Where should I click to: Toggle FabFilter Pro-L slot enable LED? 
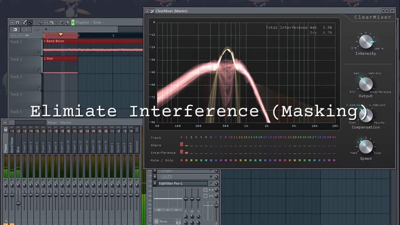[x=211, y=183]
